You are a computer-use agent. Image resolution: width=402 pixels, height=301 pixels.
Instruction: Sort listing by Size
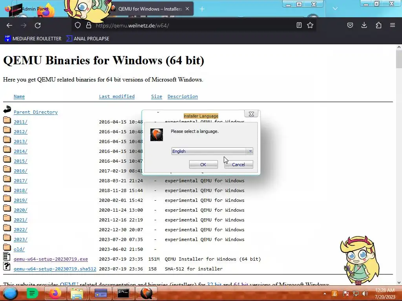click(x=156, y=96)
